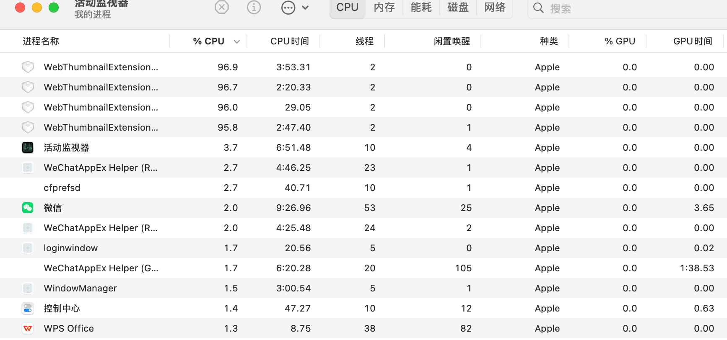This screenshot has width=727, height=340.
Task: Click the stop process X icon
Action: click(222, 7)
